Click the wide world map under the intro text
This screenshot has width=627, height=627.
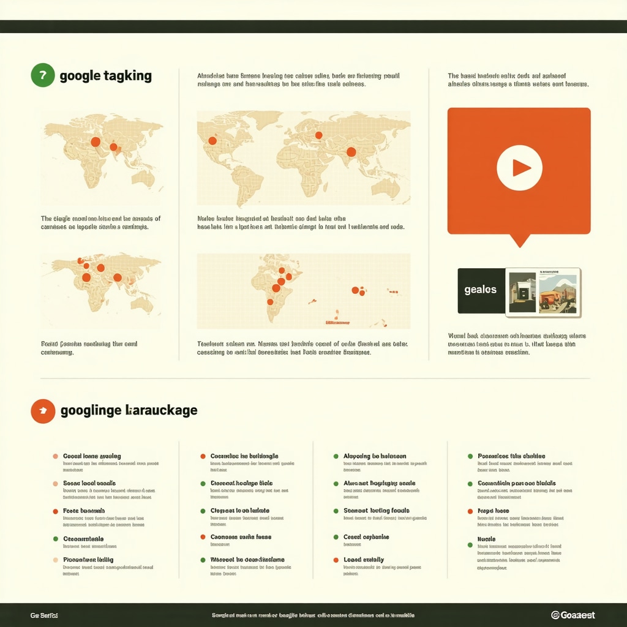tap(304, 159)
